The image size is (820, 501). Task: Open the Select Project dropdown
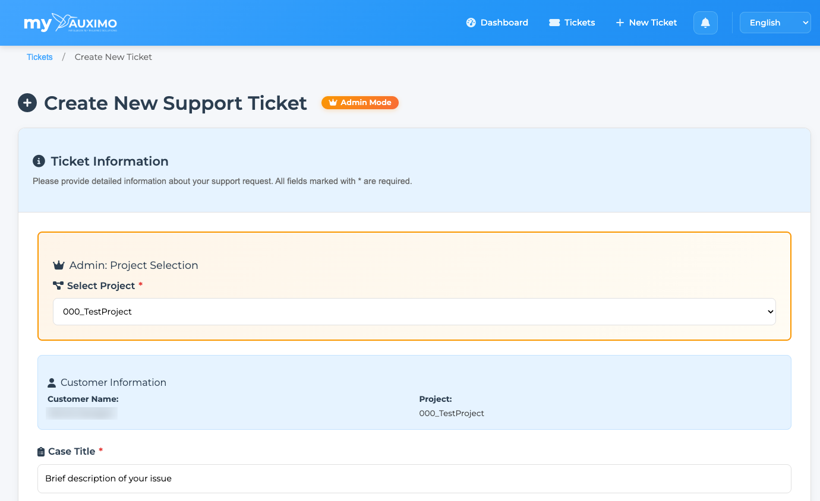(x=414, y=312)
